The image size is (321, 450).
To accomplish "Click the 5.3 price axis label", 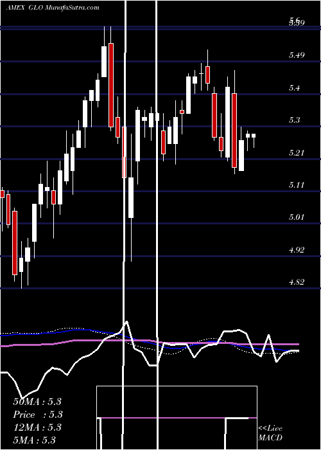I will pyautogui.click(x=295, y=120).
